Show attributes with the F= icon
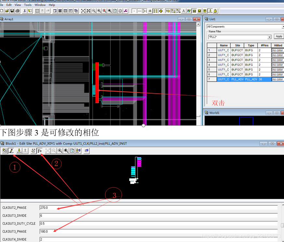Image resolution: width=284 pixels, height=242 pixels. click(x=40, y=151)
